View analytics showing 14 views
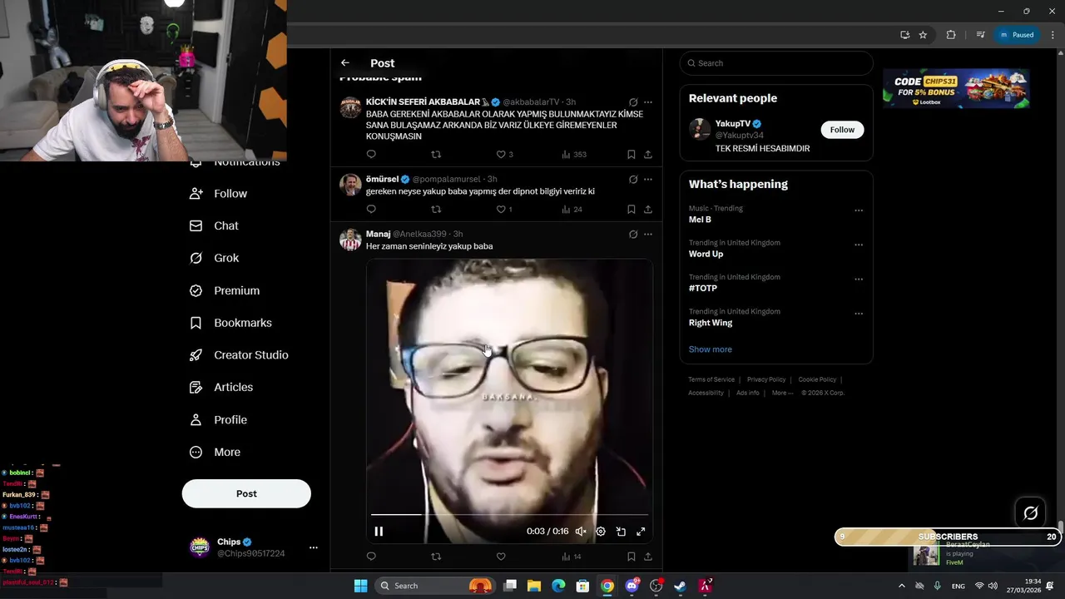 point(572,556)
